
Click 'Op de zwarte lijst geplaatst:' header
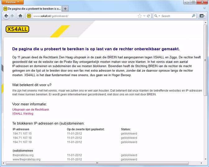click(x=86, y=129)
